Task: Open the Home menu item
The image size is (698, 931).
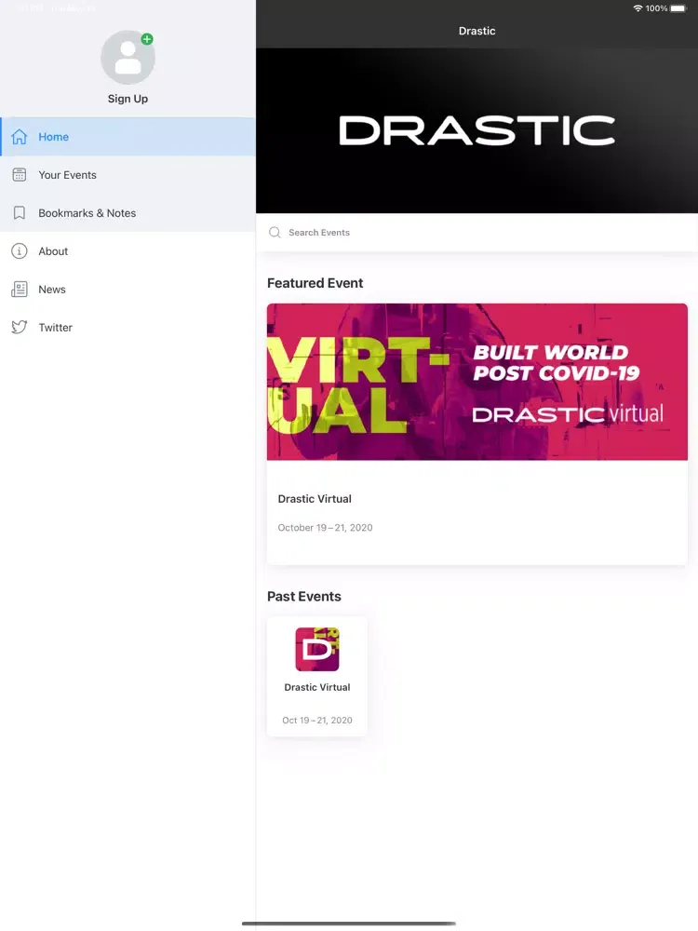Action: tap(128, 137)
